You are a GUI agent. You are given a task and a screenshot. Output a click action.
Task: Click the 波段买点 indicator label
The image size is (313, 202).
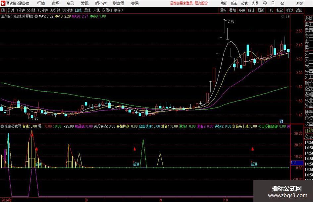pos(100,126)
